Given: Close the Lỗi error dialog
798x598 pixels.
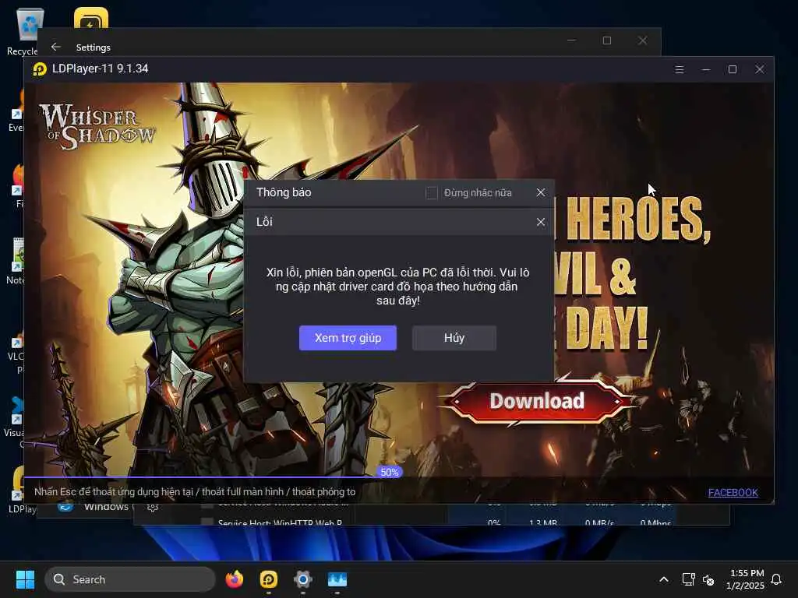Looking at the screenshot, I should (541, 222).
